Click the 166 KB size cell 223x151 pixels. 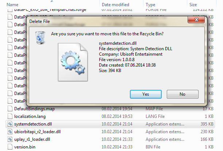[x=210, y=139]
